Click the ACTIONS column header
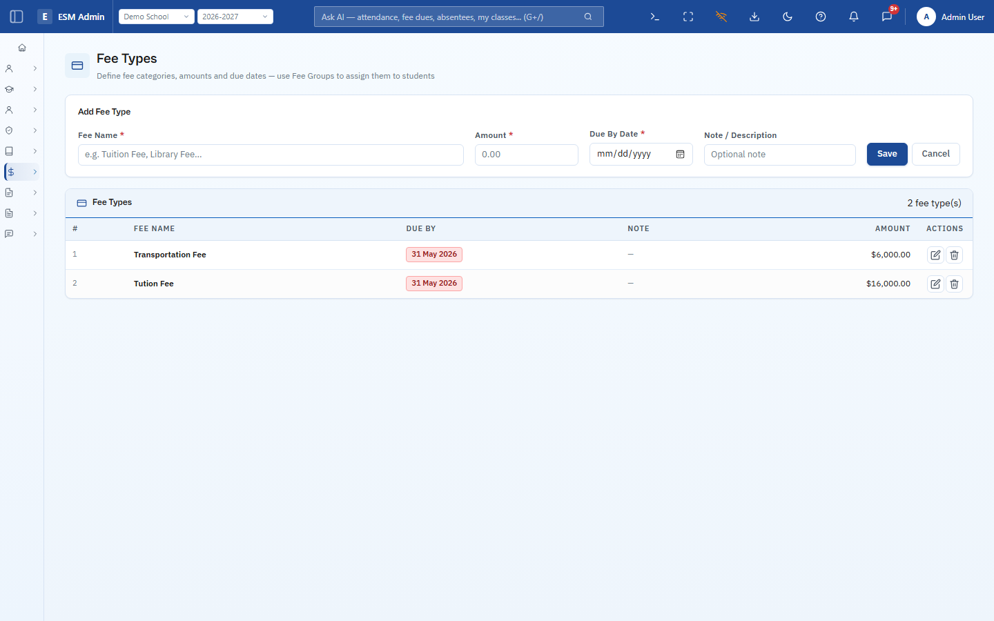Viewport: 994px width, 621px height. [945, 228]
